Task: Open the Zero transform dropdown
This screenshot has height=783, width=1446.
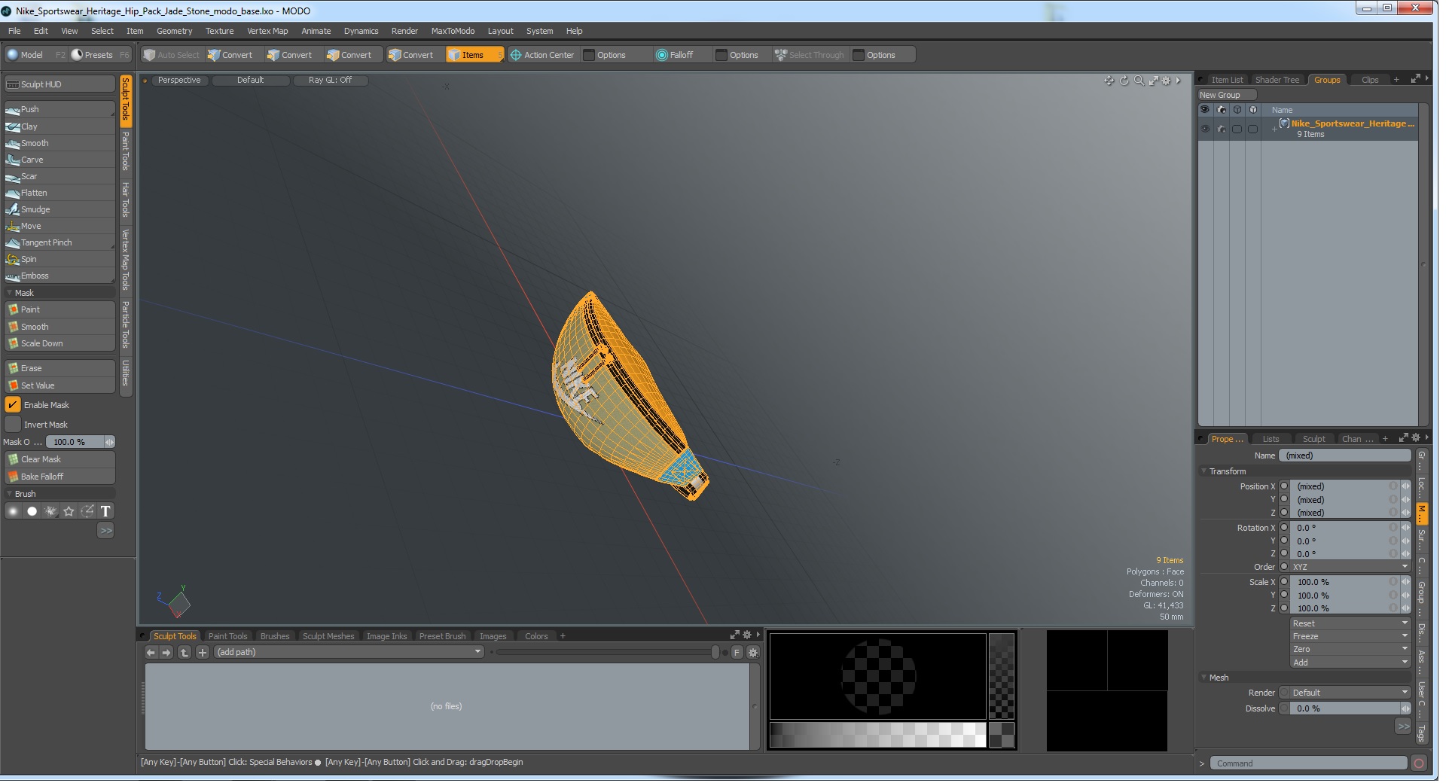Action: 1350,650
